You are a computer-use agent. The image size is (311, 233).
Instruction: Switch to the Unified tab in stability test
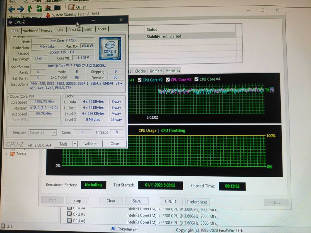pos(155,71)
